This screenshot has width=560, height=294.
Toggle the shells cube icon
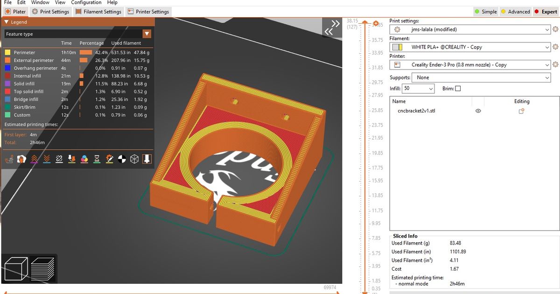(135, 159)
